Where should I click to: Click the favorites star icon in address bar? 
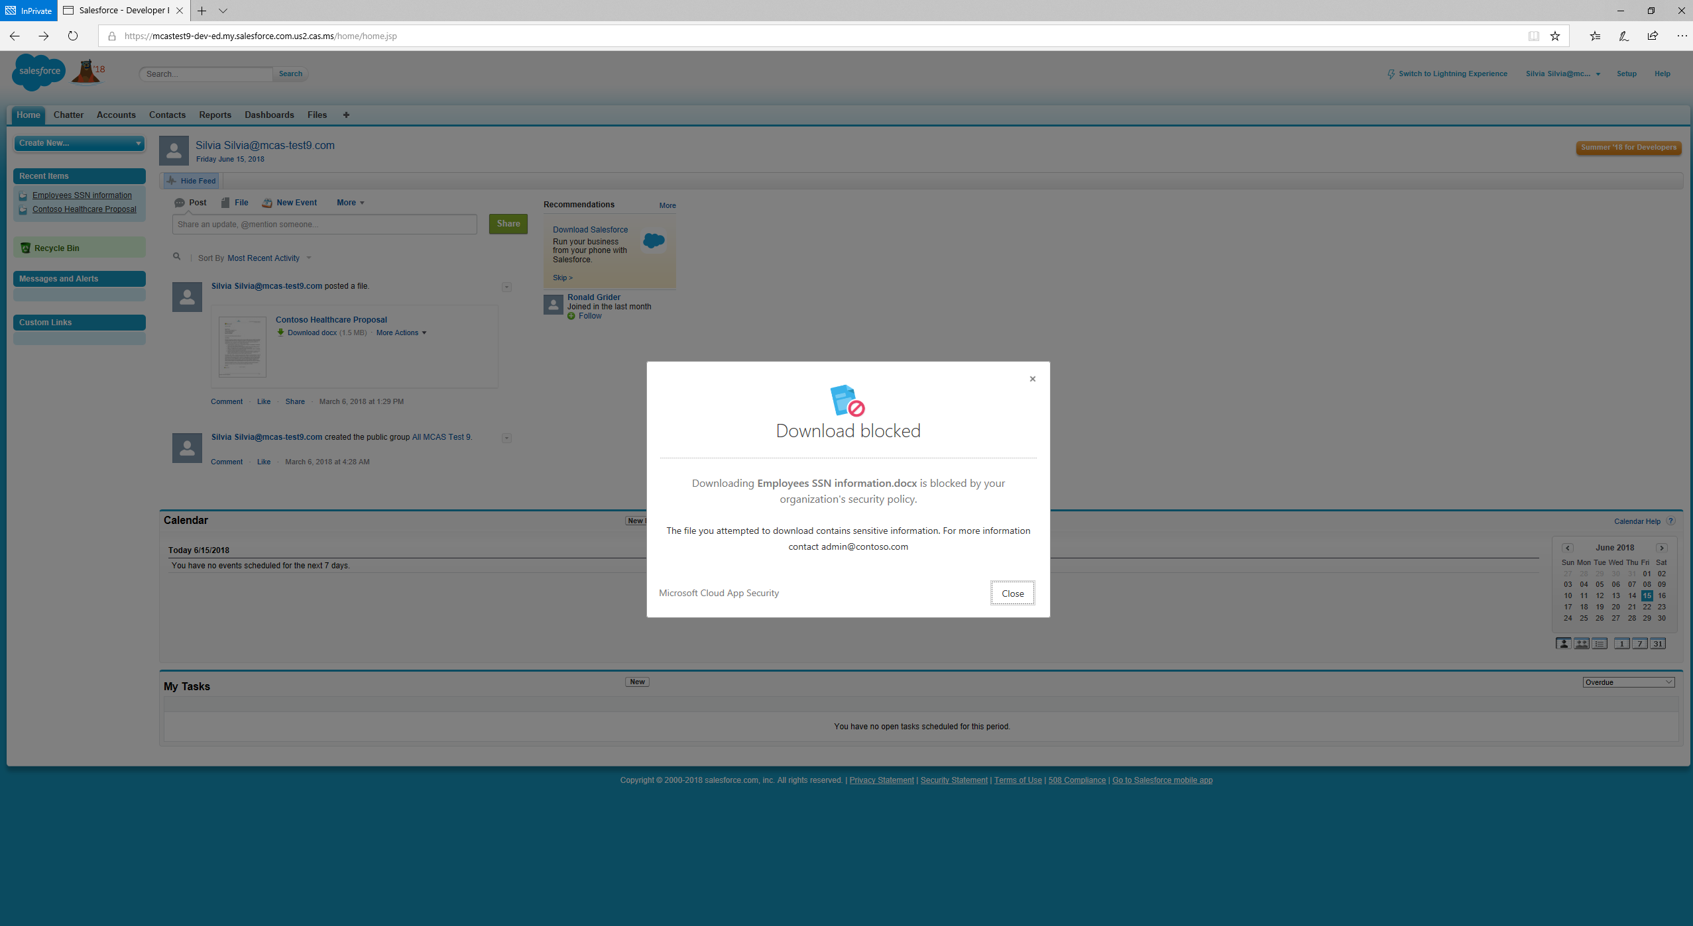pos(1555,36)
